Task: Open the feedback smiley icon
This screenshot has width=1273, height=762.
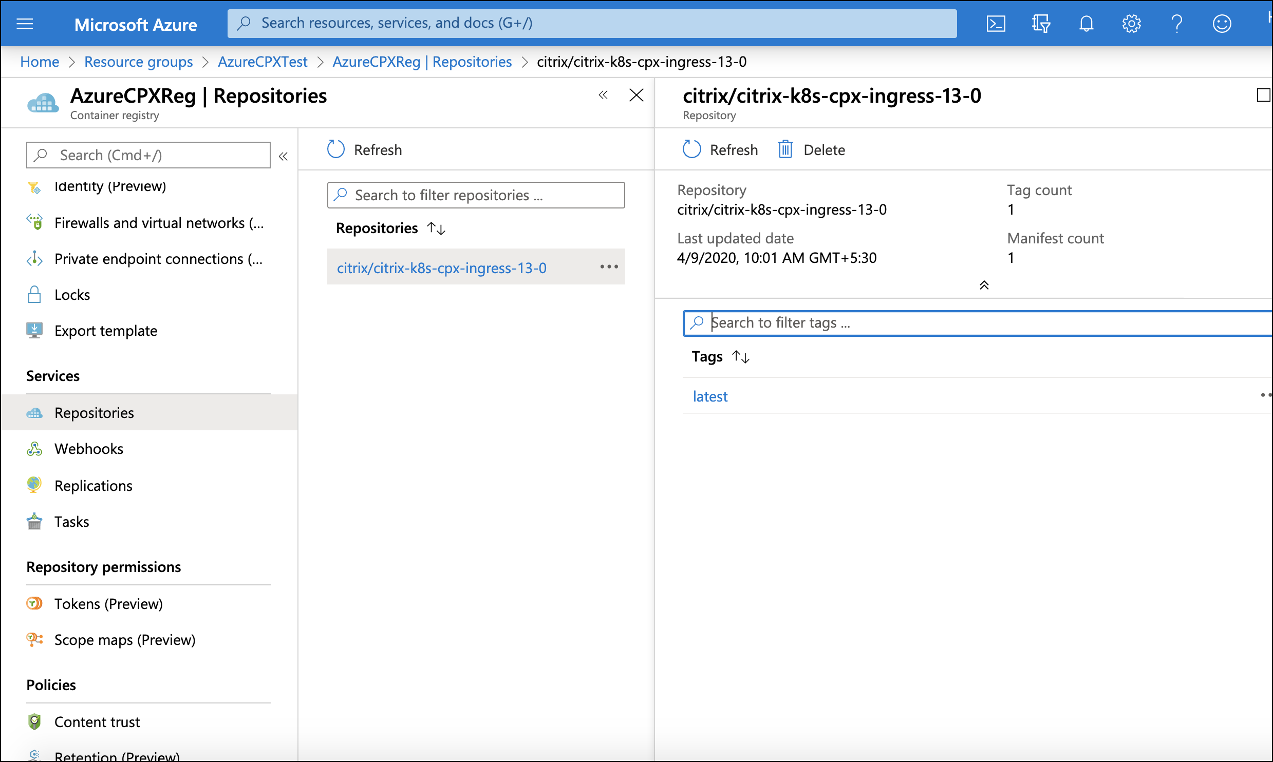Action: (x=1222, y=24)
